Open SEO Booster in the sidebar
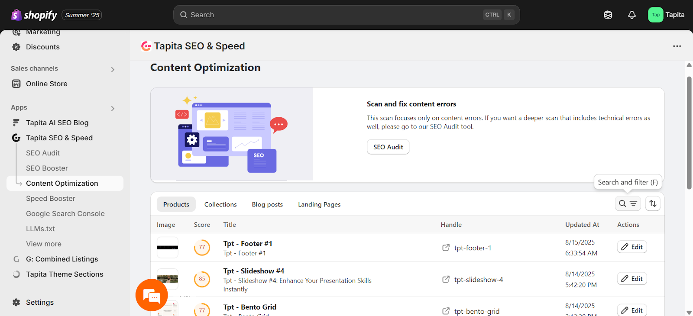Screen dimensions: 693x316 pos(47,168)
